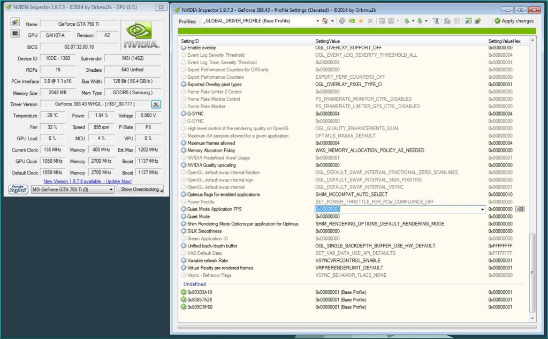This screenshot has width=548, height=339.
Task: Click the Temperature 28 °C field
Action: pos(52,116)
